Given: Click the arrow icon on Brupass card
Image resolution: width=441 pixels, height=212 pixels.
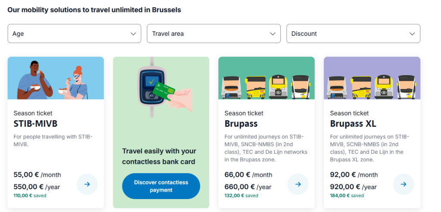Looking at the screenshot, I should point(298,184).
